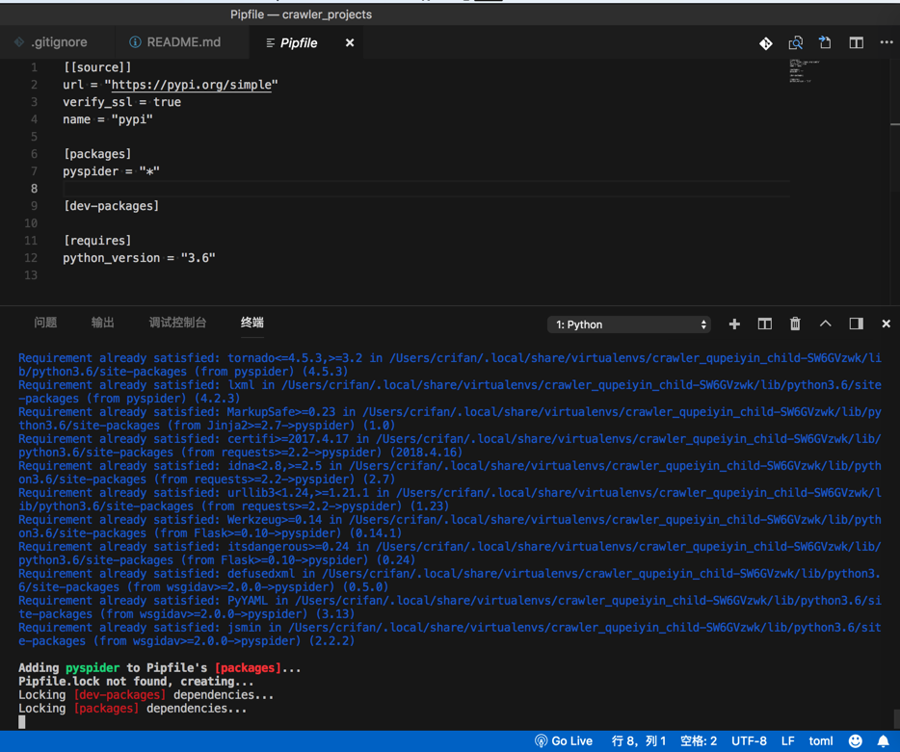Click the "Adding pyspider to Pipfile's" terminal line

(x=160, y=668)
